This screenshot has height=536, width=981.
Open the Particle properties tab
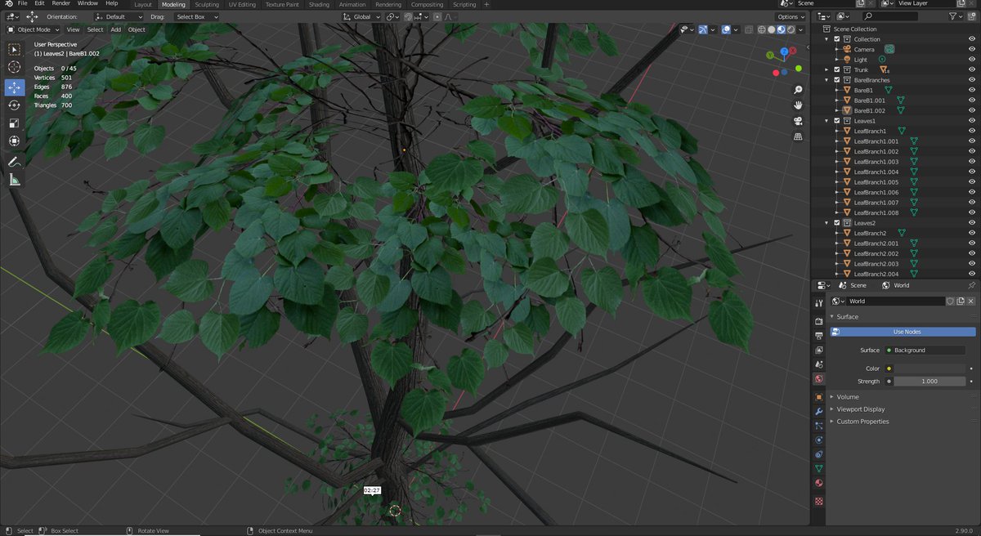[818, 426]
